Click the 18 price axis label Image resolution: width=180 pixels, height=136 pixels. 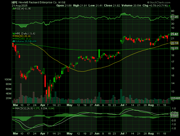pyautogui.click(x=173, y=55)
